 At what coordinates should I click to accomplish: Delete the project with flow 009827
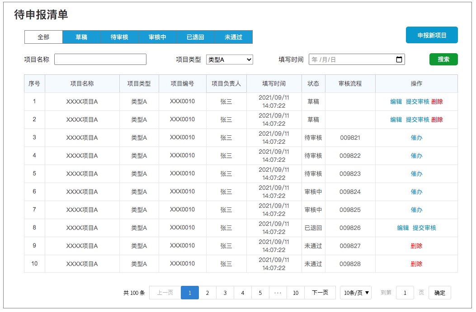(x=416, y=246)
